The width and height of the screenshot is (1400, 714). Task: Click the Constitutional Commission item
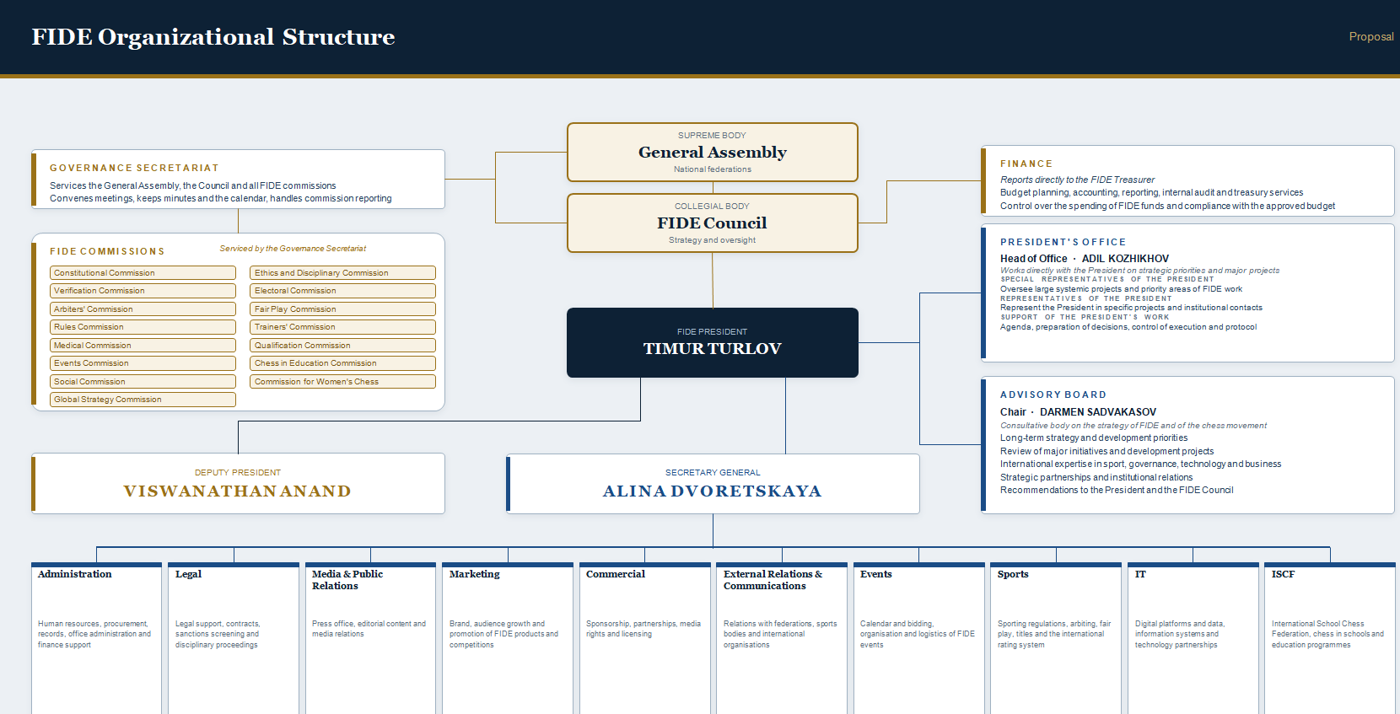143,273
